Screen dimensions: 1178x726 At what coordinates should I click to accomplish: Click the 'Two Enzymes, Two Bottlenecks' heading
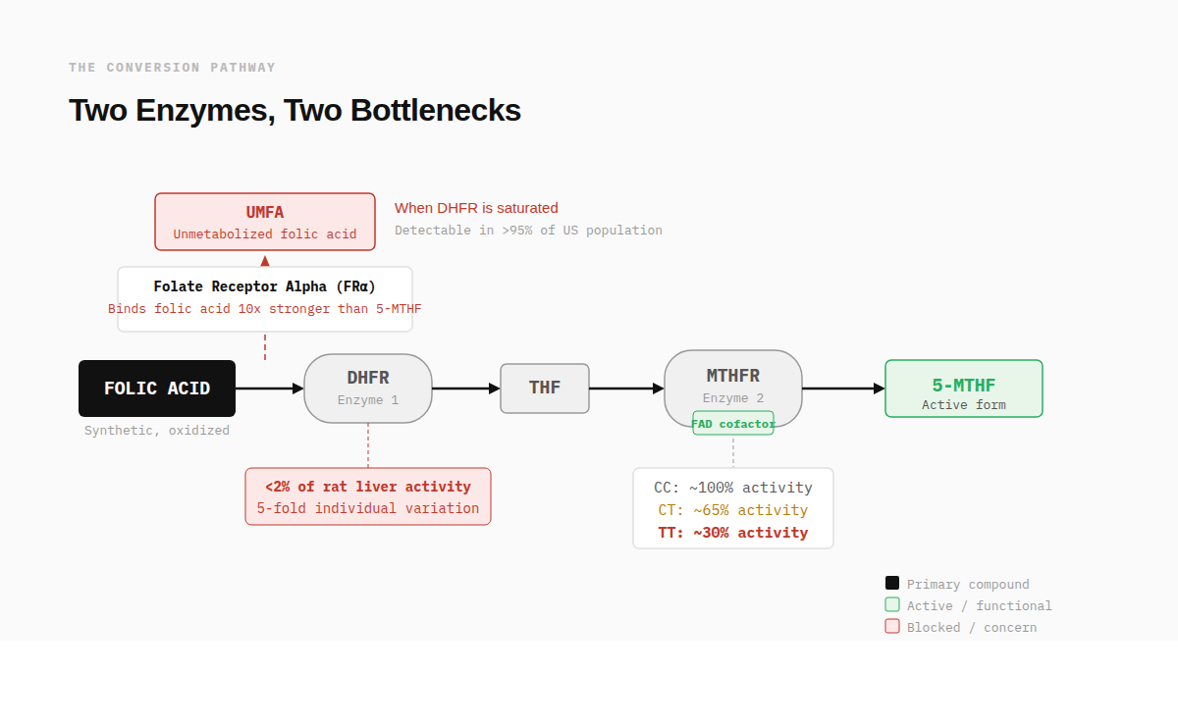pyautogui.click(x=294, y=110)
